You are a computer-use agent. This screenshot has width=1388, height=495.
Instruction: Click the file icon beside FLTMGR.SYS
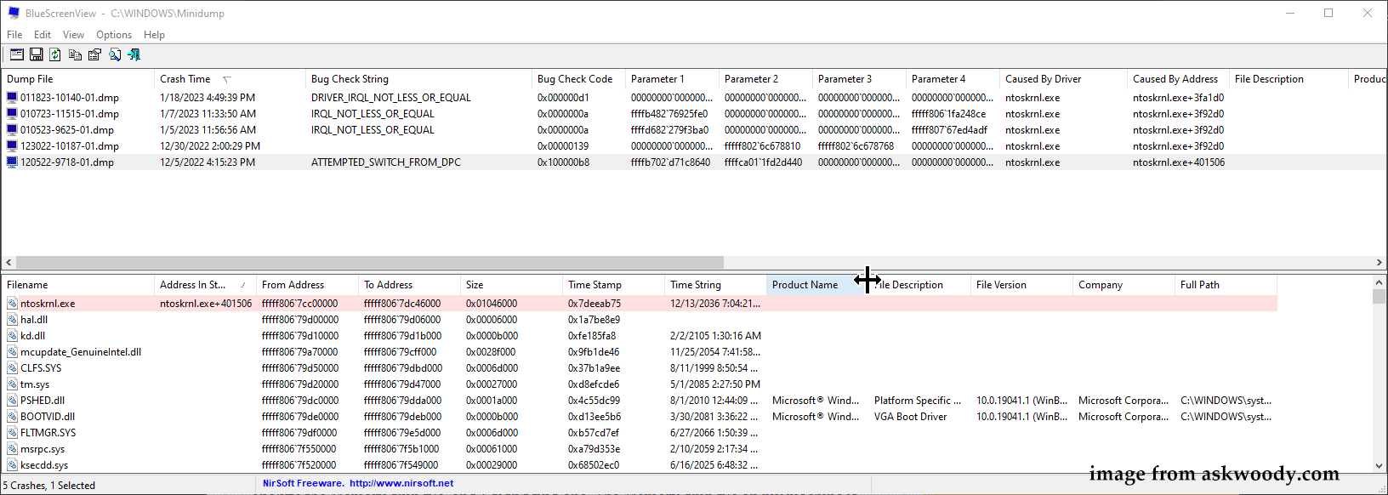(x=12, y=432)
